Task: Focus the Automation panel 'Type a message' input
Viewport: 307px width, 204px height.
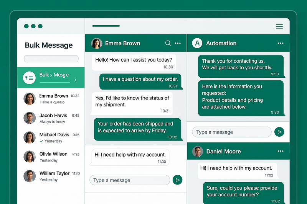Action: click(231, 132)
